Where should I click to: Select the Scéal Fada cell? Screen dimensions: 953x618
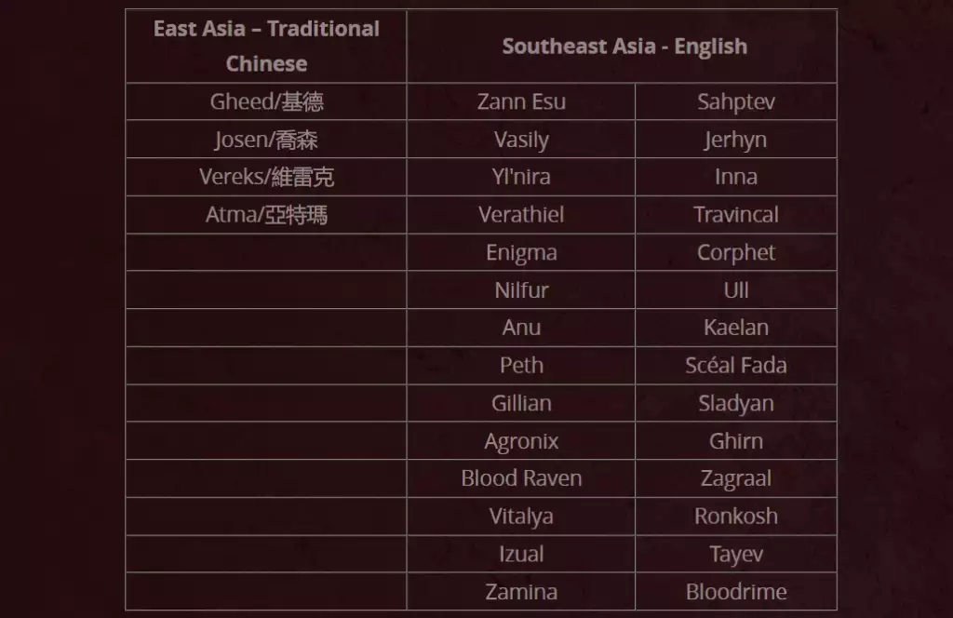tap(736, 365)
